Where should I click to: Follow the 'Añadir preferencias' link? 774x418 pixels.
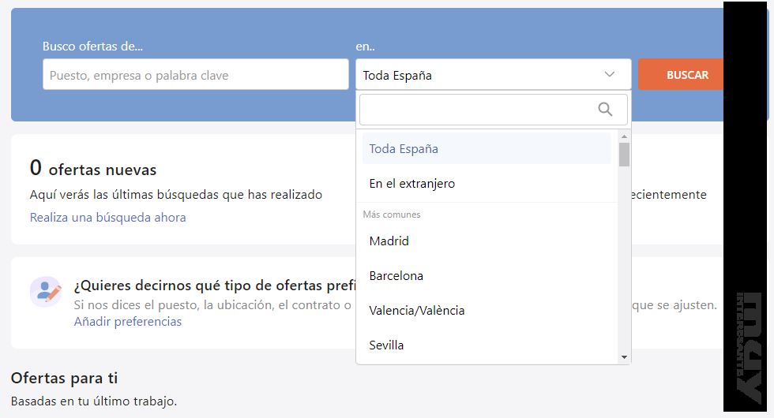(x=128, y=322)
